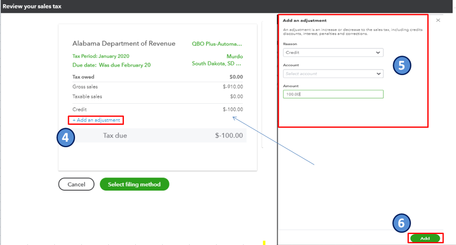Expand the Select account dropdown
The width and height of the screenshot is (456, 245).
click(x=333, y=74)
